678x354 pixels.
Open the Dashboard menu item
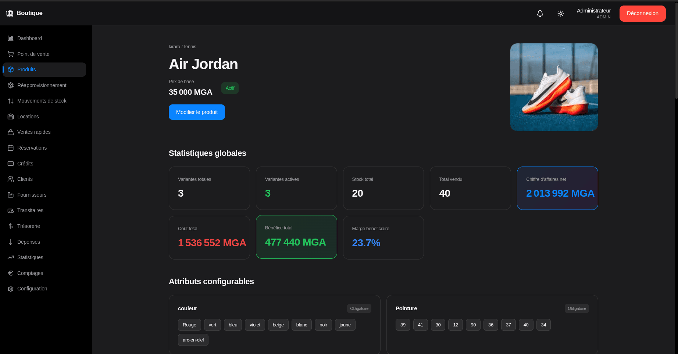[x=44, y=38]
